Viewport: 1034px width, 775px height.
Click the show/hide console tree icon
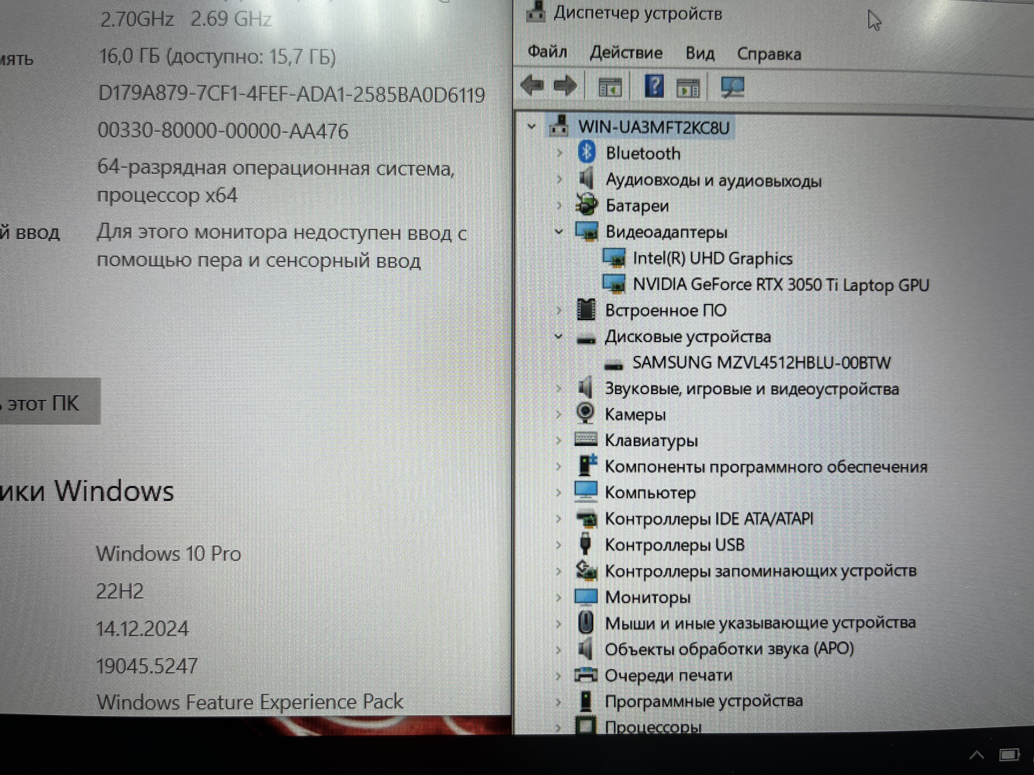pyautogui.click(x=610, y=87)
